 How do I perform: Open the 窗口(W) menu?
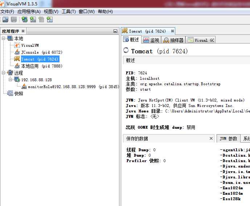coord(87,12)
